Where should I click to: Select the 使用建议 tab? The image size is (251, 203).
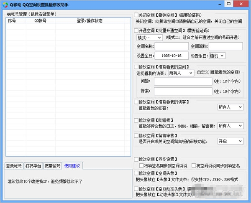pyautogui.click(x=72, y=165)
